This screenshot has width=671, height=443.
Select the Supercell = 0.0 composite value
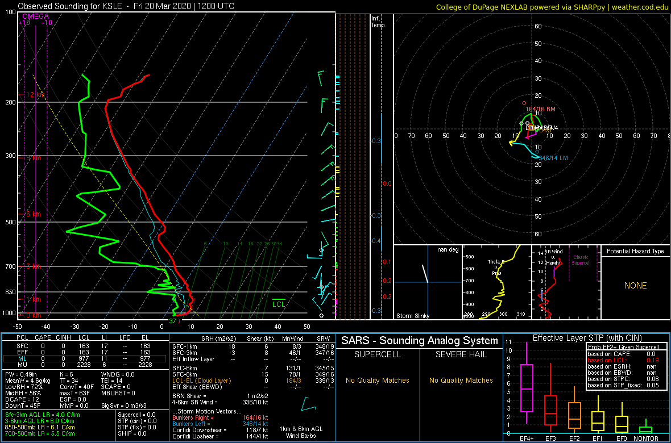[137, 415]
